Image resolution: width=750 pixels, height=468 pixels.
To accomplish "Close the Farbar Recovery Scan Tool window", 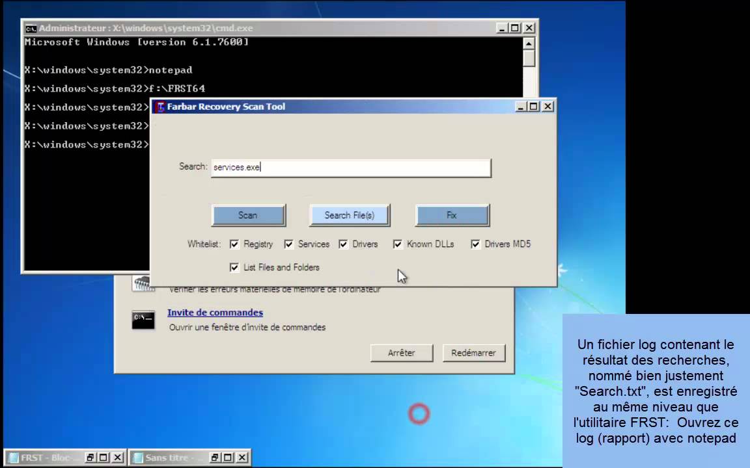I will [x=548, y=107].
